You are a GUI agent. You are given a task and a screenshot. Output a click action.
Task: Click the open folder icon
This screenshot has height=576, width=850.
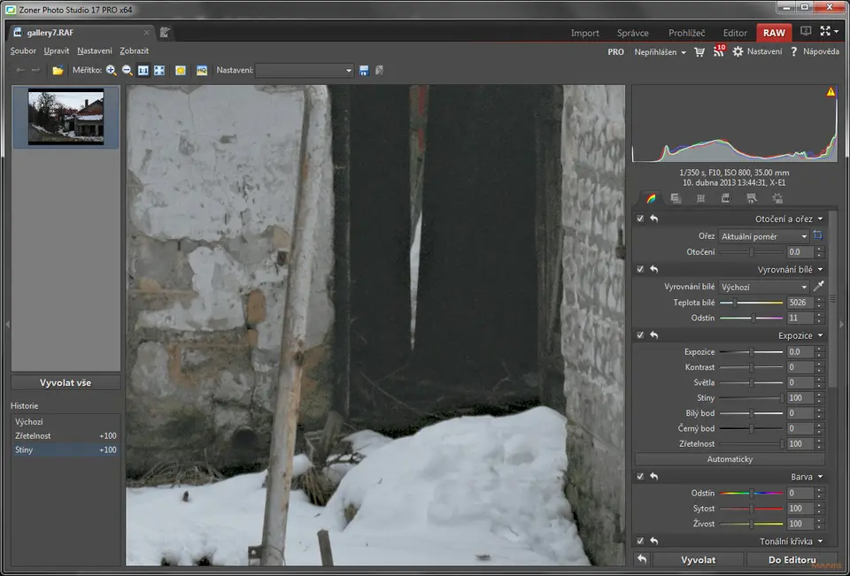(x=58, y=70)
